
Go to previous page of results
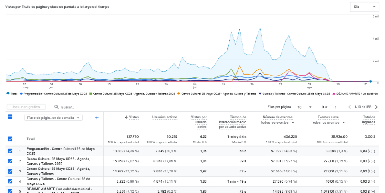point(349,107)
